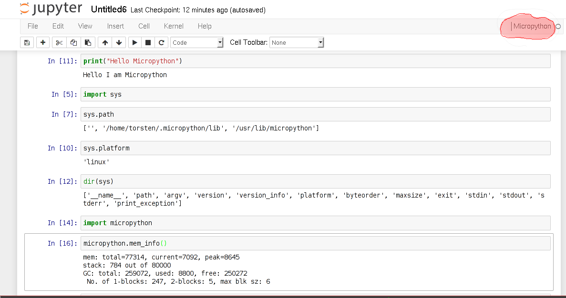This screenshot has height=298, width=566.
Task: Insert a cell below with plus icon
Action: coord(42,42)
